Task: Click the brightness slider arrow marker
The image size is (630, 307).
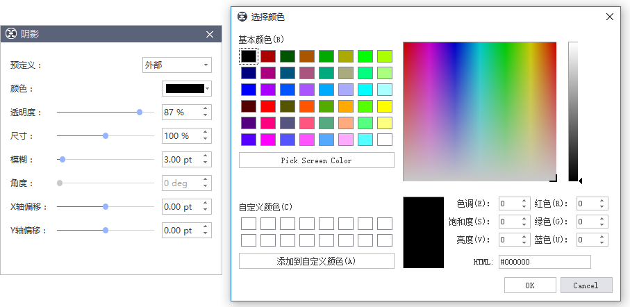Action: click(x=580, y=181)
